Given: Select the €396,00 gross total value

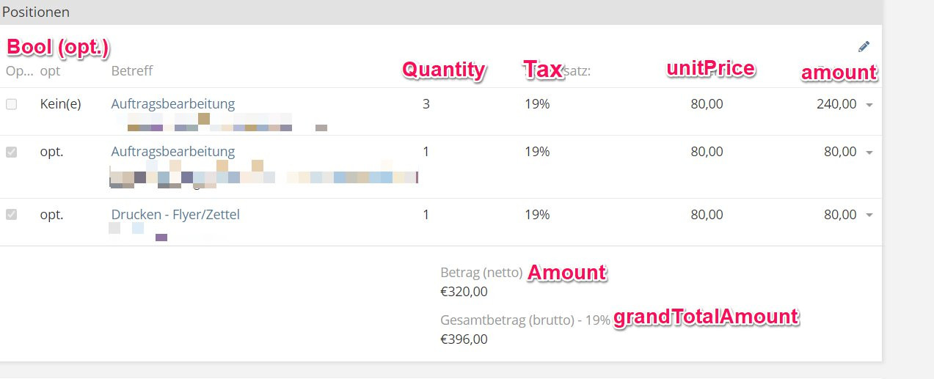Looking at the screenshot, I should pyautogui.click(x=464, y=339).
